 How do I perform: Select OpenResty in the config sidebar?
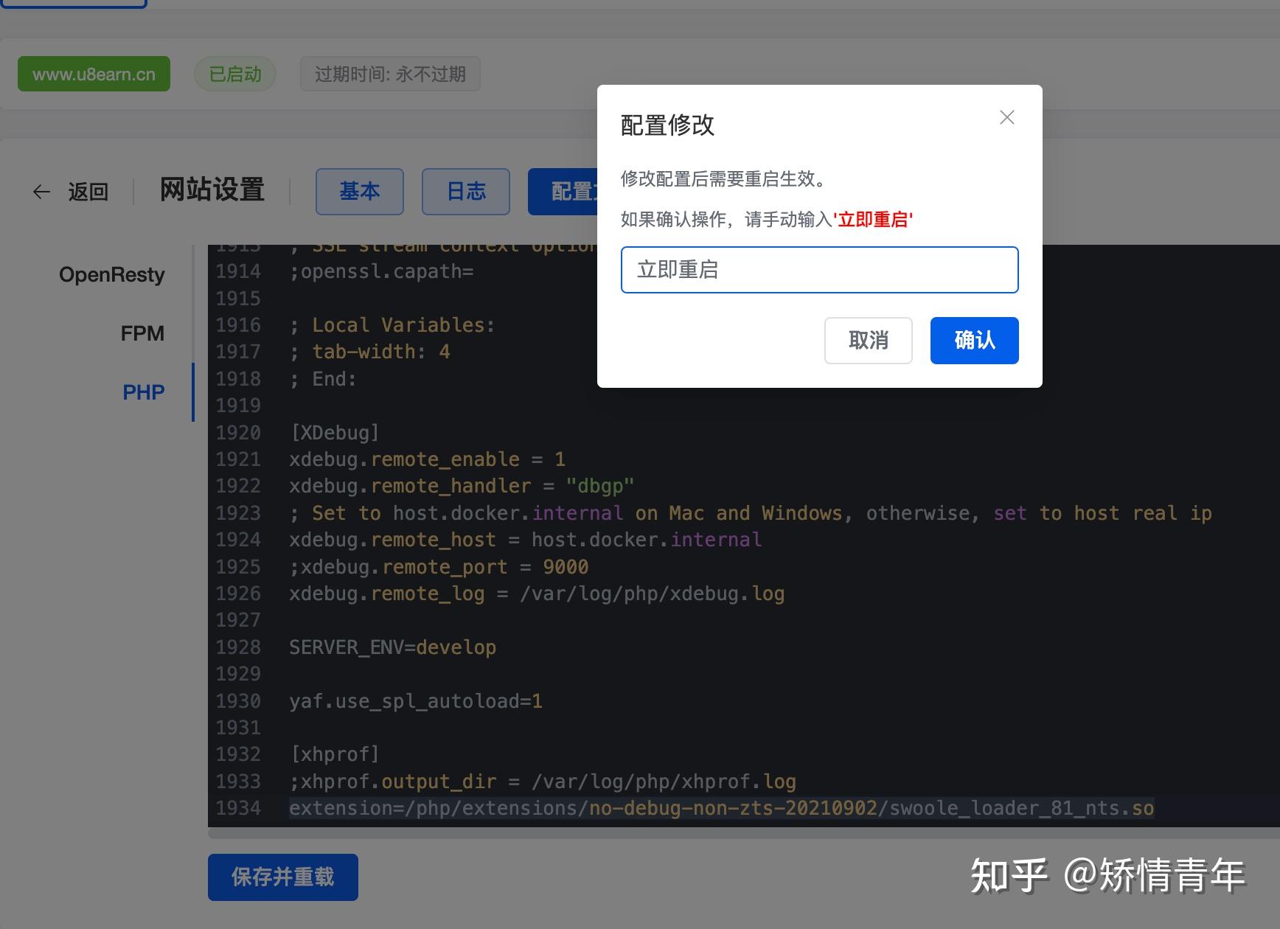pyautogui.click(x=111, y=274)
